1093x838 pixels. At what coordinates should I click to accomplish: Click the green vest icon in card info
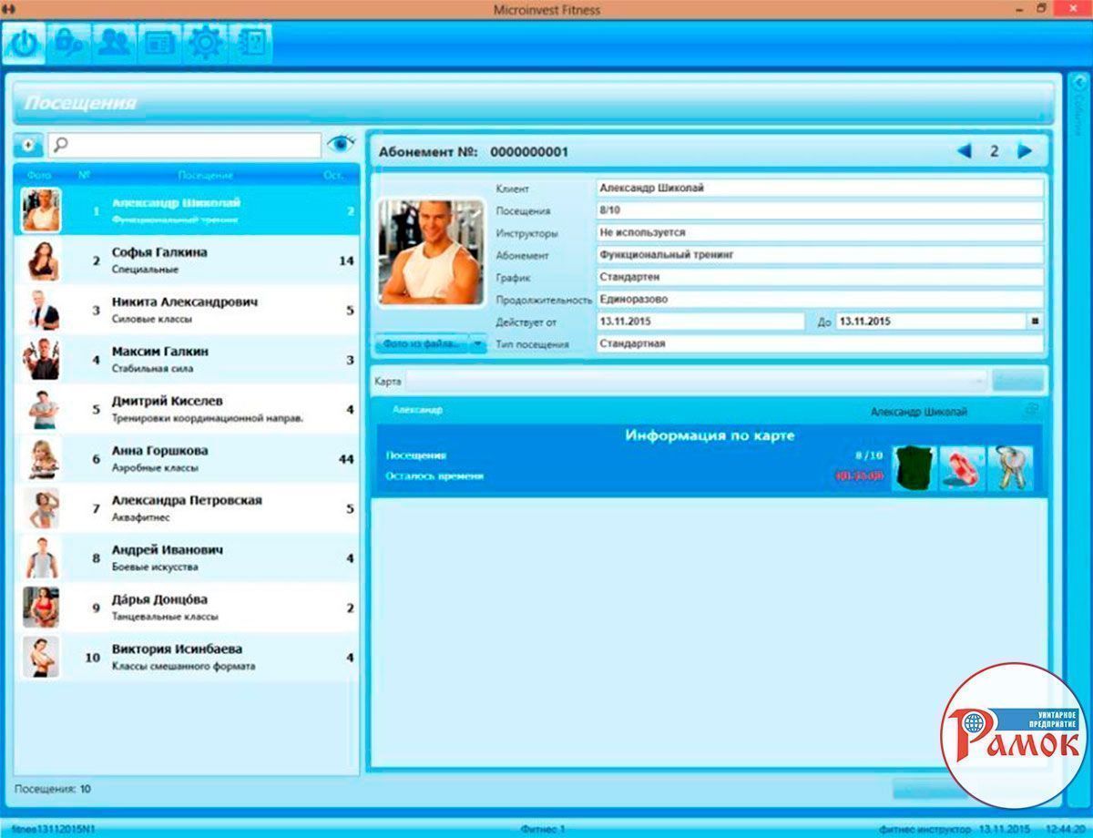914,469
